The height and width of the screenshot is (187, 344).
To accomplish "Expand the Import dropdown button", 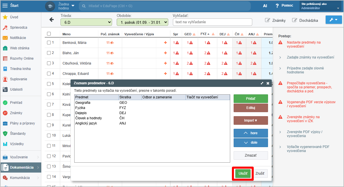I will tap(251, 120).
